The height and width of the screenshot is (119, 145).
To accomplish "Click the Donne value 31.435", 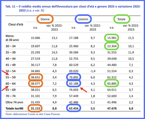I will (x=35, y=102).
